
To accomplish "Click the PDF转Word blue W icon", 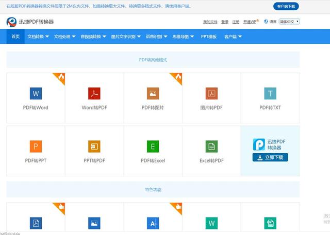I will 36,94.
